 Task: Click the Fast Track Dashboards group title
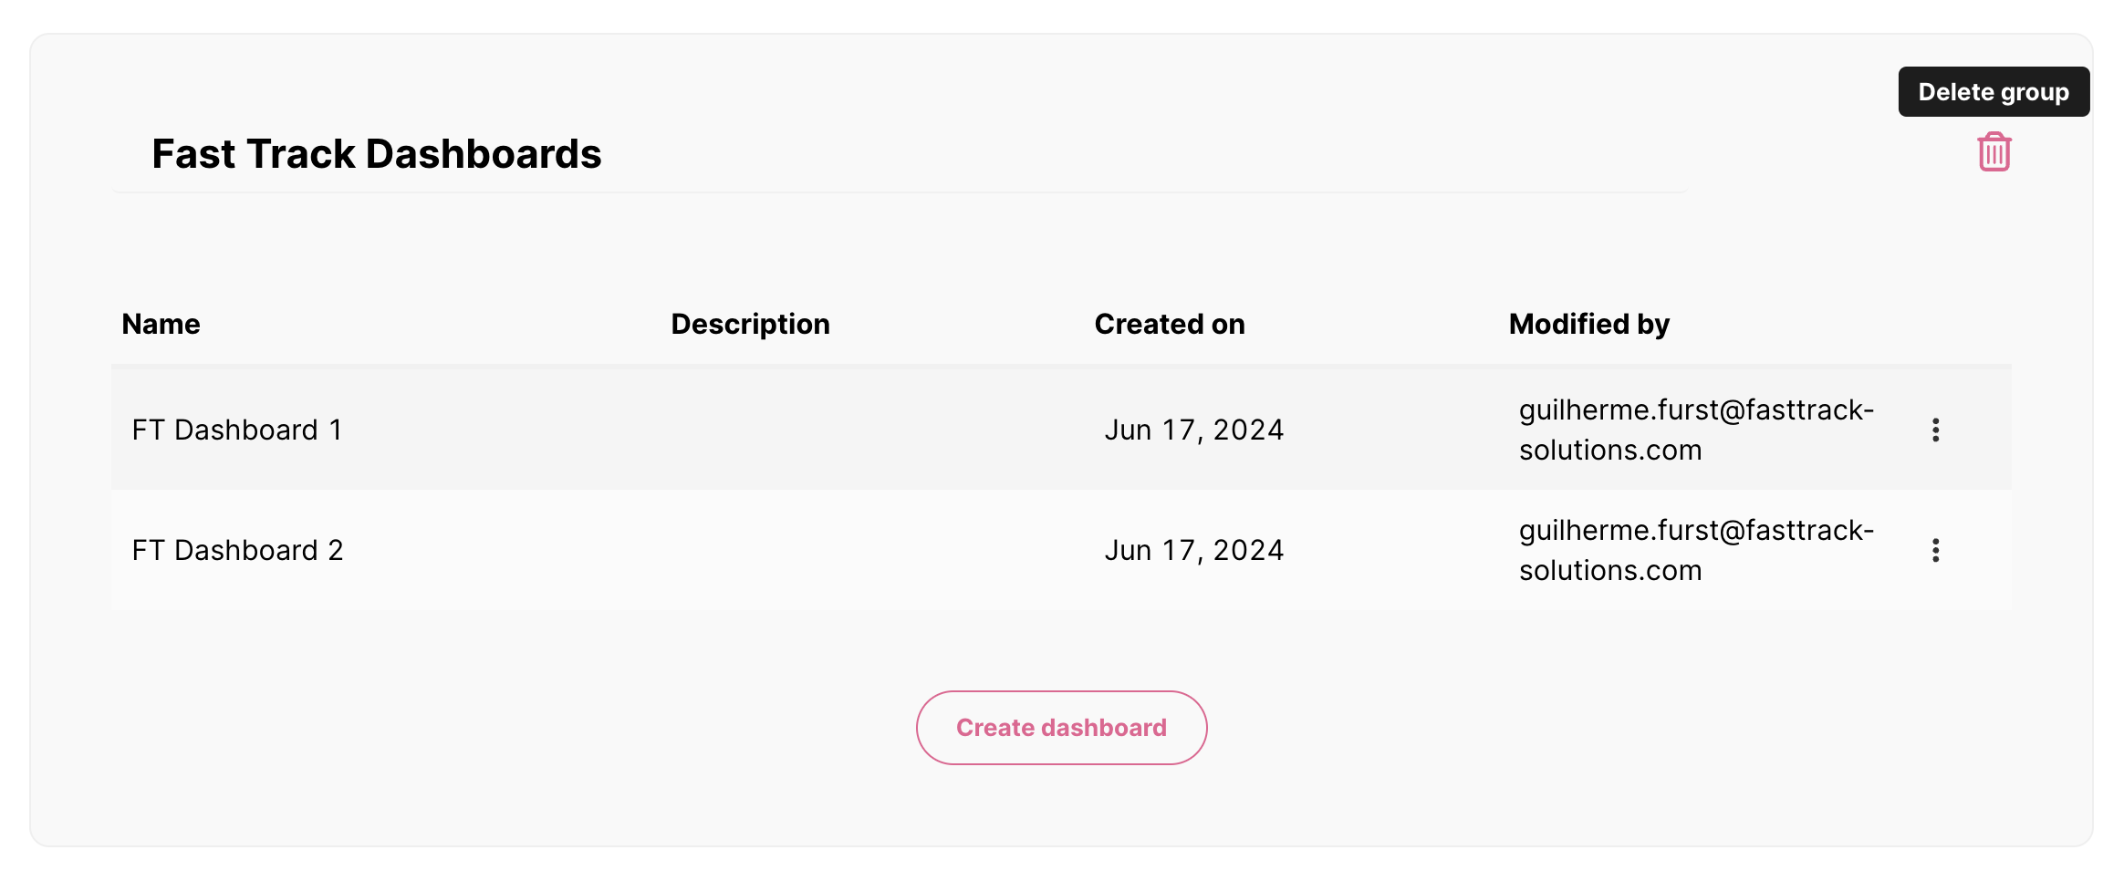pyautogui.click(x=376, y=154)
